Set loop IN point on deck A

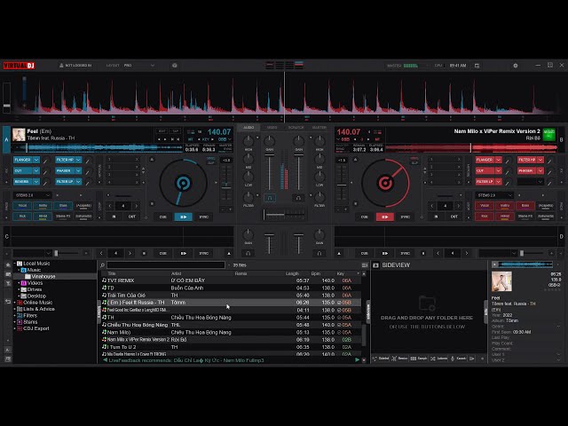[x=114, y=217]
